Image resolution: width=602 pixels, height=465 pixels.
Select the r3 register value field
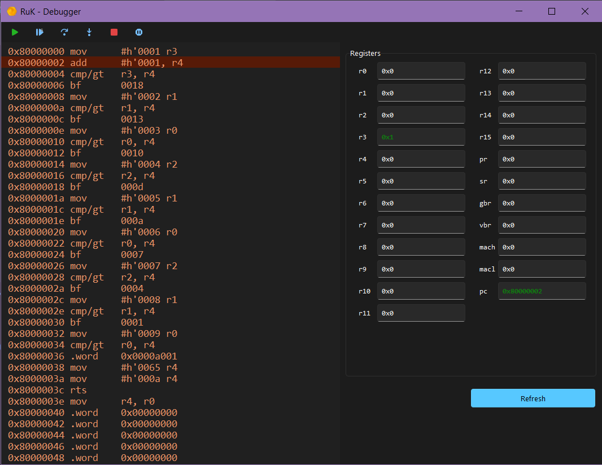click(421, 137)
